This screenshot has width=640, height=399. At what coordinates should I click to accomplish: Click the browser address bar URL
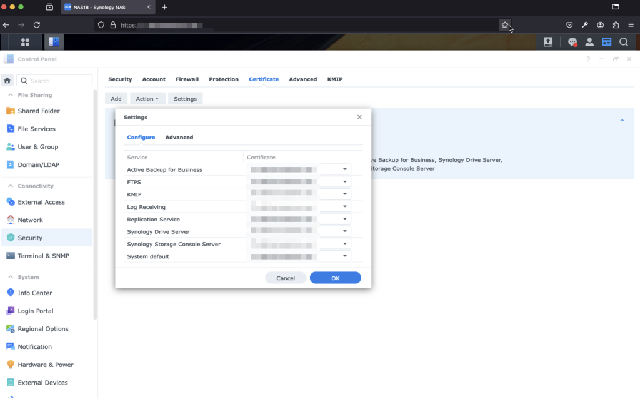click(163, 25)
